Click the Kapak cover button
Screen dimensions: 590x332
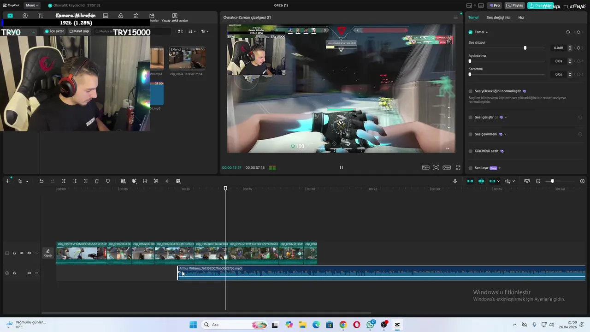(x=48, y=253)
